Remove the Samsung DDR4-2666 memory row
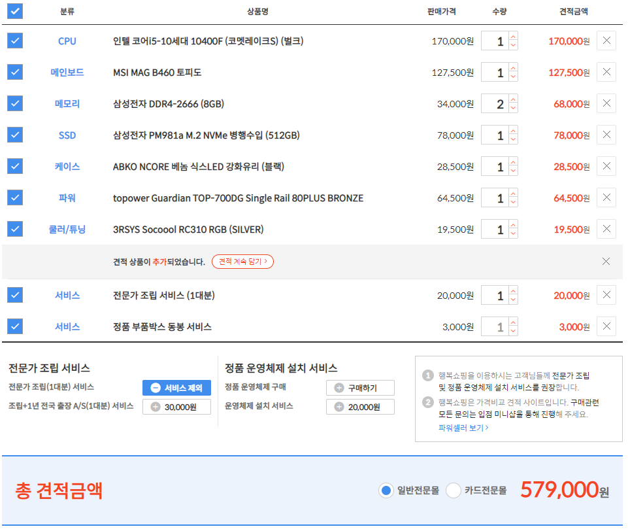This screenshot has height=531, width=628. 606,103
